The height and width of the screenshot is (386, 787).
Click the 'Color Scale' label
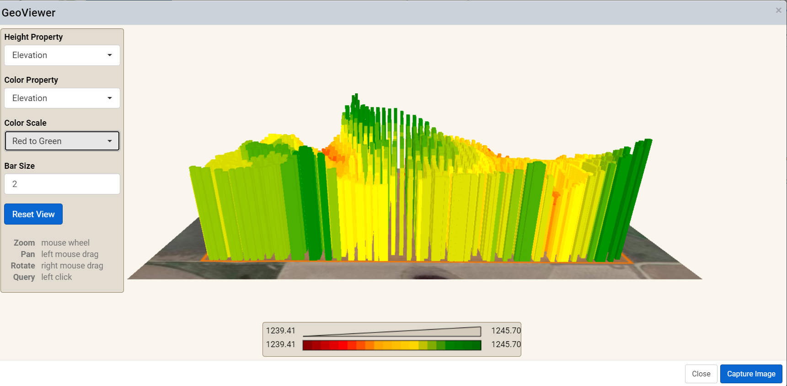tap(25, 123)
